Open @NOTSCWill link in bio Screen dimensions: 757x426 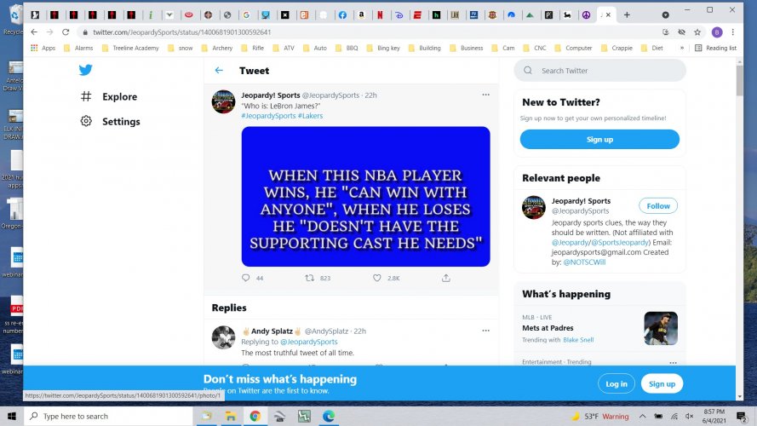(584, 262)
